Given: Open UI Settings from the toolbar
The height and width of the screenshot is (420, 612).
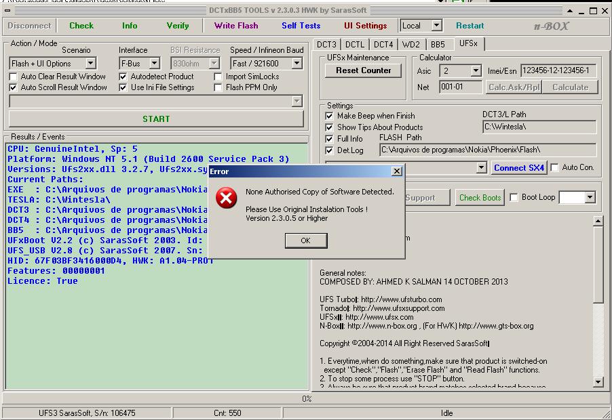Looking at the screenshot, I should click(365, 26).
